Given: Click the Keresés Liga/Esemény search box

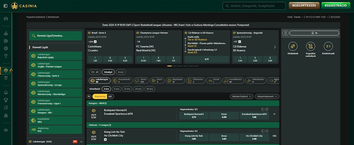Looking at the screenshot, I should coord(56,36).
